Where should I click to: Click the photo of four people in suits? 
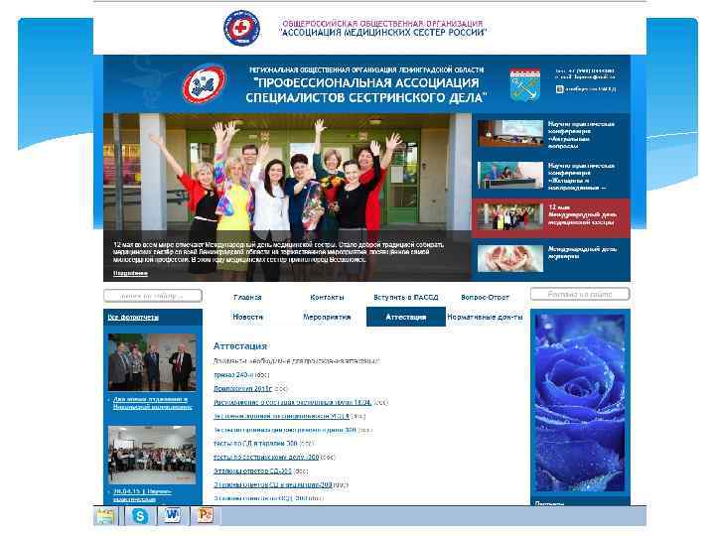click(152, 362)
